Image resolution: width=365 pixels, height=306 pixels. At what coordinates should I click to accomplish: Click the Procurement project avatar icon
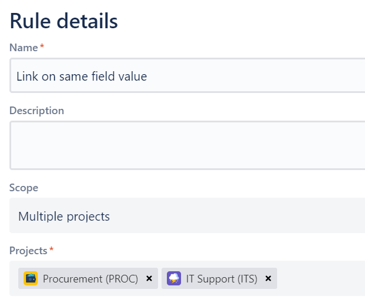[x=31, y=278]
